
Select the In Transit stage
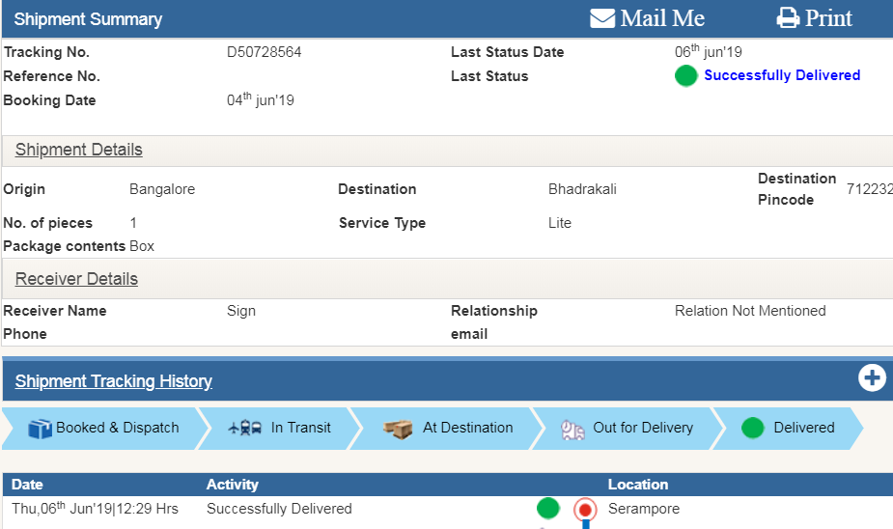click(300, 428)
